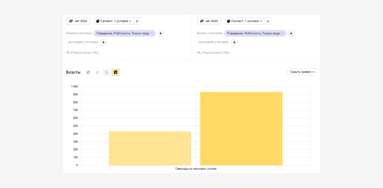383x188 pixels.
Task: Add a people condition for авг 2023
Action: click(234, 42)
